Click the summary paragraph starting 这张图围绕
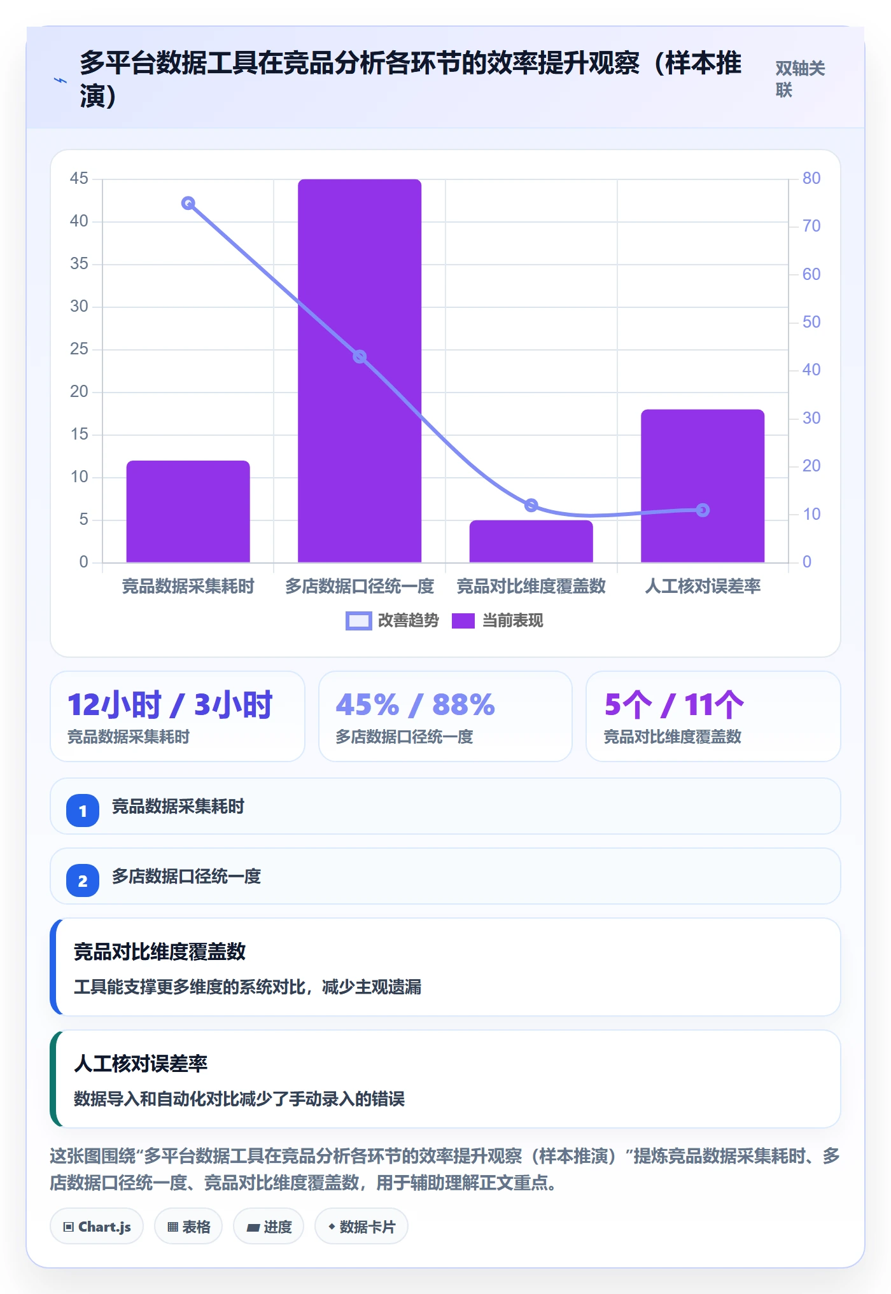The width and height of the screenshot is (891, 1294). pyautogui.click(x=445, y=1169)
